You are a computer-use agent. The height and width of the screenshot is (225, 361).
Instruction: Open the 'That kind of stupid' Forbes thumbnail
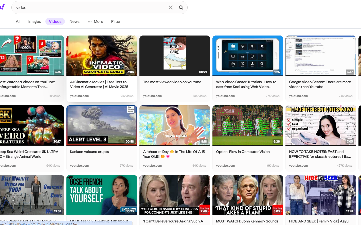pos(248,195)
